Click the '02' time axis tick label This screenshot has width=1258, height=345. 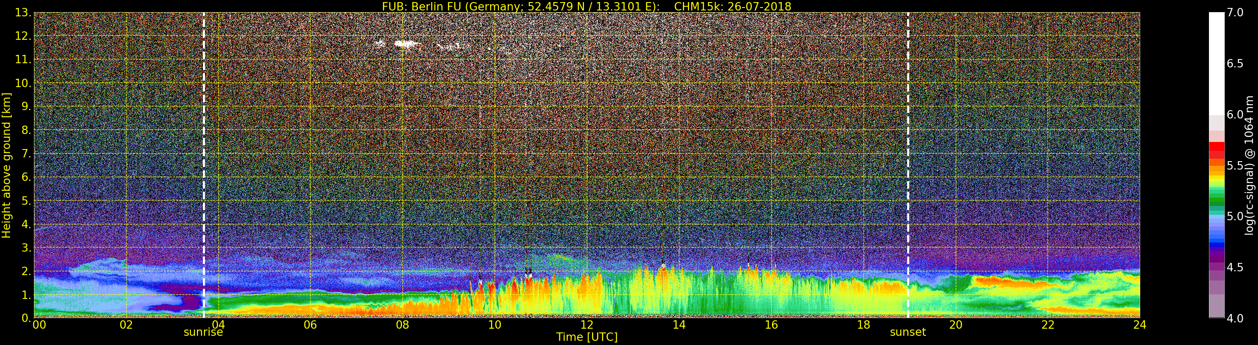coord(126,324)
